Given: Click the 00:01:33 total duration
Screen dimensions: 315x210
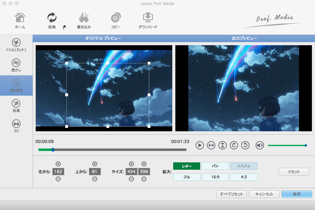Looking at the screenshot, I should 180,141.
